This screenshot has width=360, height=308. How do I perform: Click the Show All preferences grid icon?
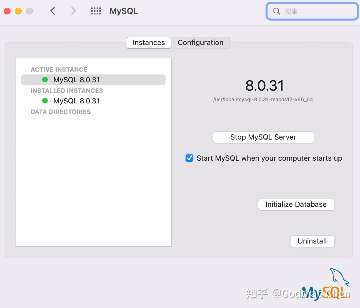pos(96,11)
